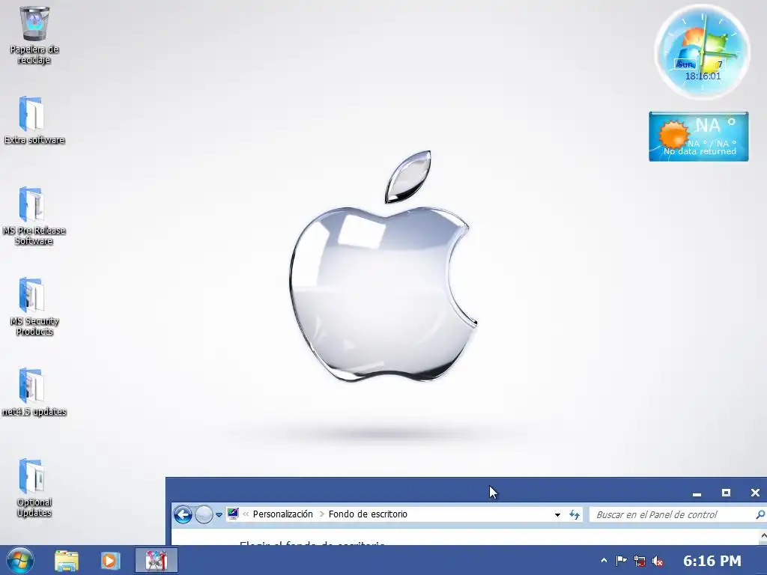Select the net4.5 updates folder

coord(34,392)
